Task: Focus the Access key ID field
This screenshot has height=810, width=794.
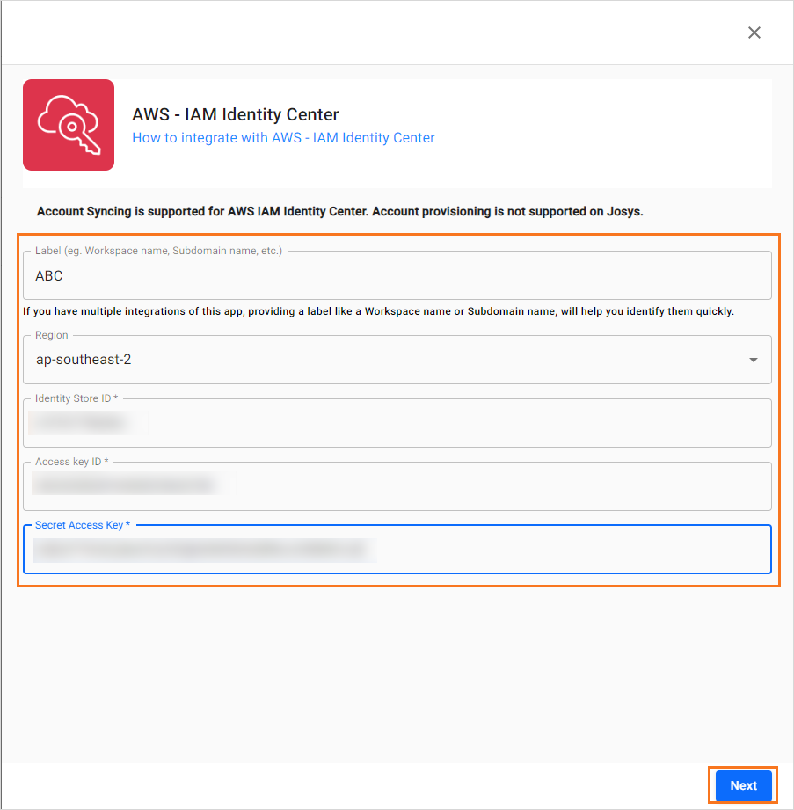Action: coord(397,486)
